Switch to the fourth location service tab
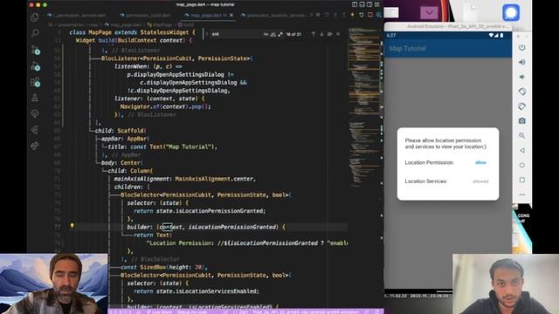This screenshot has width=559, height=314. pyautogui.click(x=273, y=16)
